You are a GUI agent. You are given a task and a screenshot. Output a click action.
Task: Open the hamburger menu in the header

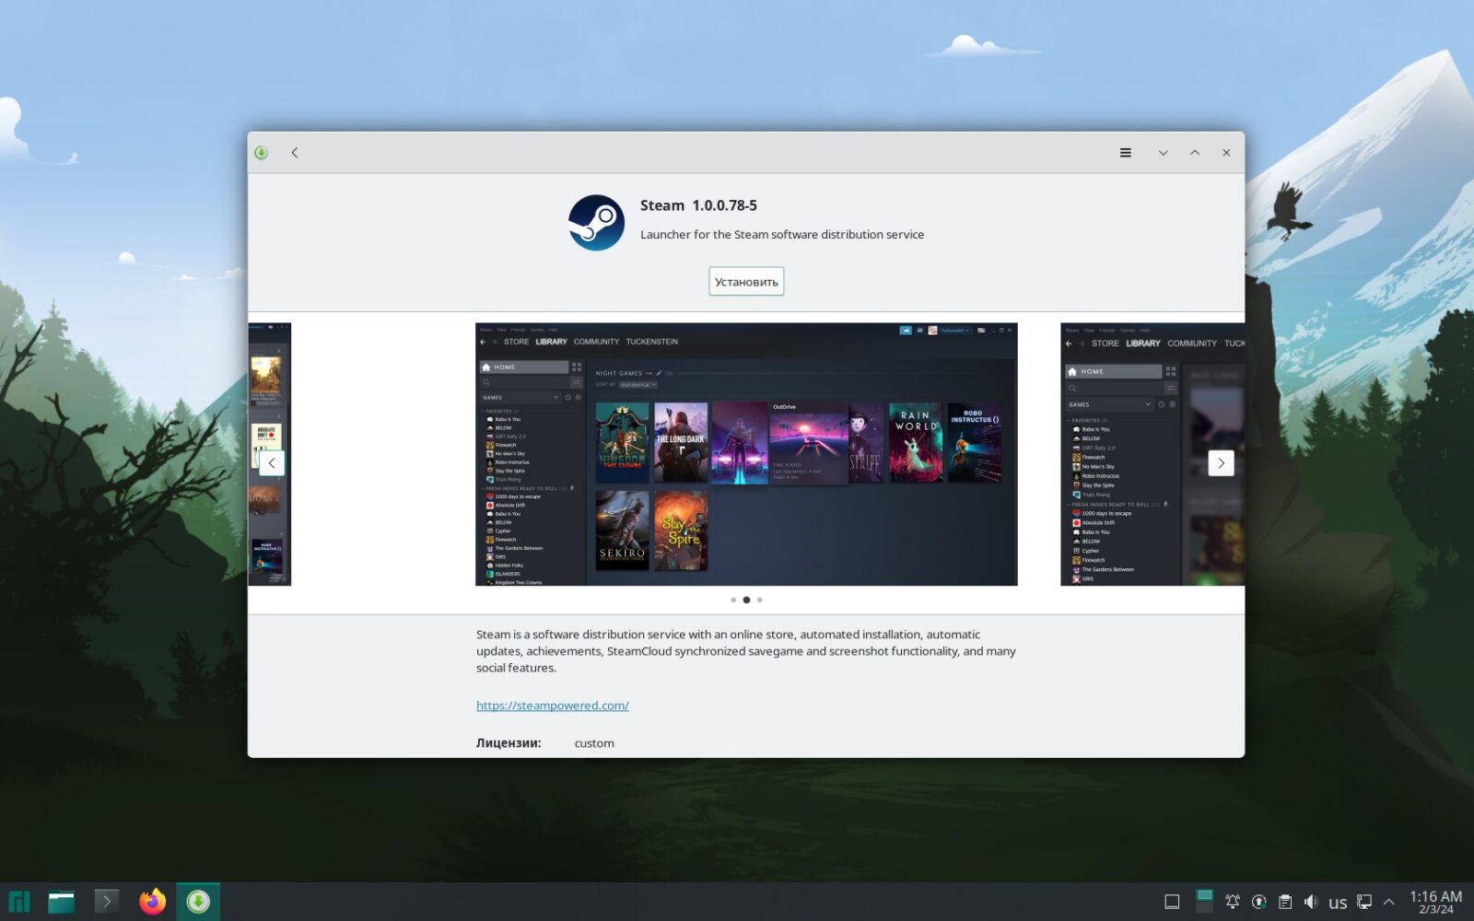pos(1125,153)
